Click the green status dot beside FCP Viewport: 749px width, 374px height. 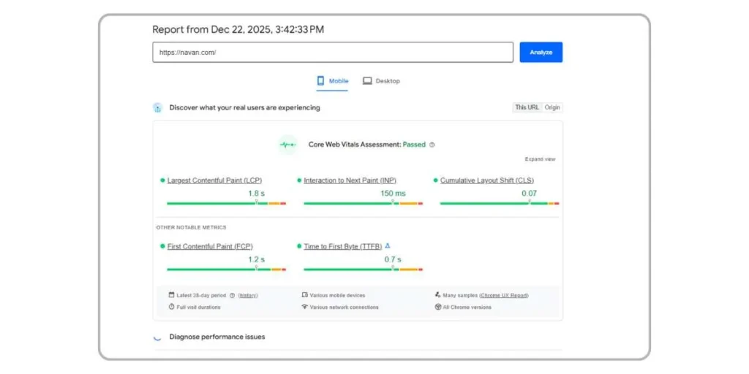pos(162,247)
